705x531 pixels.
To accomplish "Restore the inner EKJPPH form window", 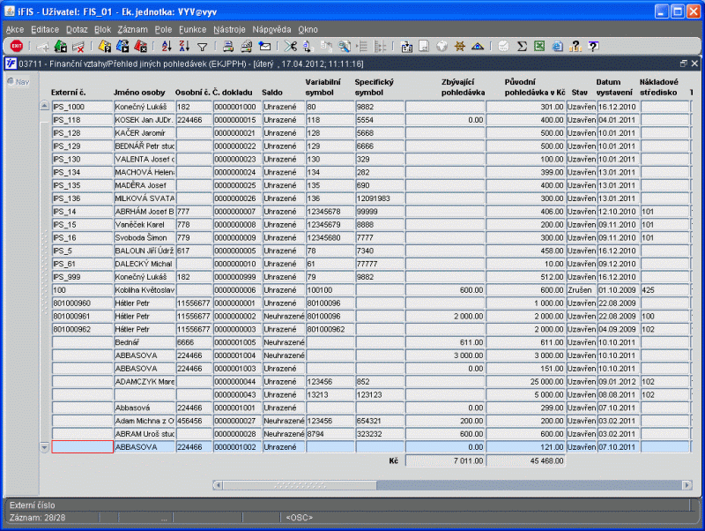I will pos(684,64).
